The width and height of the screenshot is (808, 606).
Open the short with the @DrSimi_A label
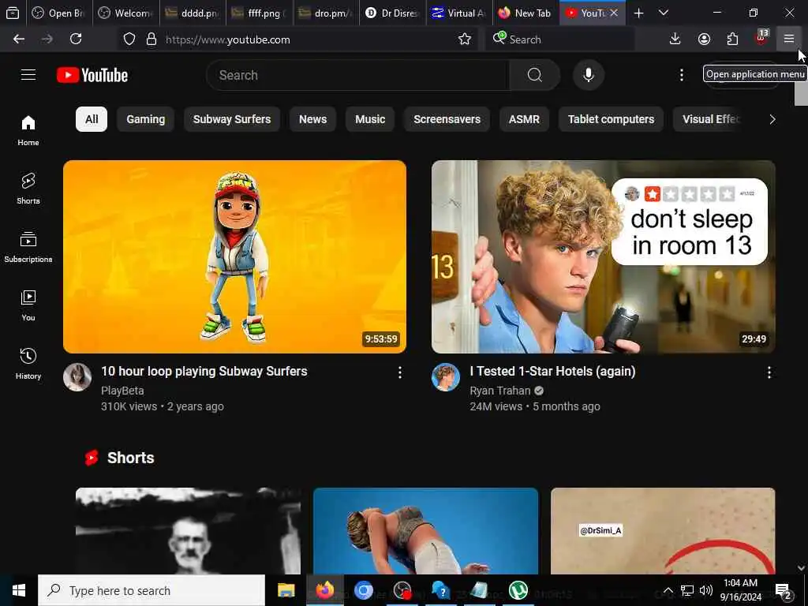point(663,531)
